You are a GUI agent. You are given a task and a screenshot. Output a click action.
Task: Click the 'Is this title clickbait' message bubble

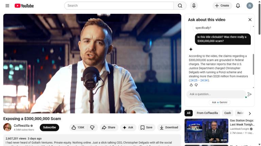tap(223, 39)
